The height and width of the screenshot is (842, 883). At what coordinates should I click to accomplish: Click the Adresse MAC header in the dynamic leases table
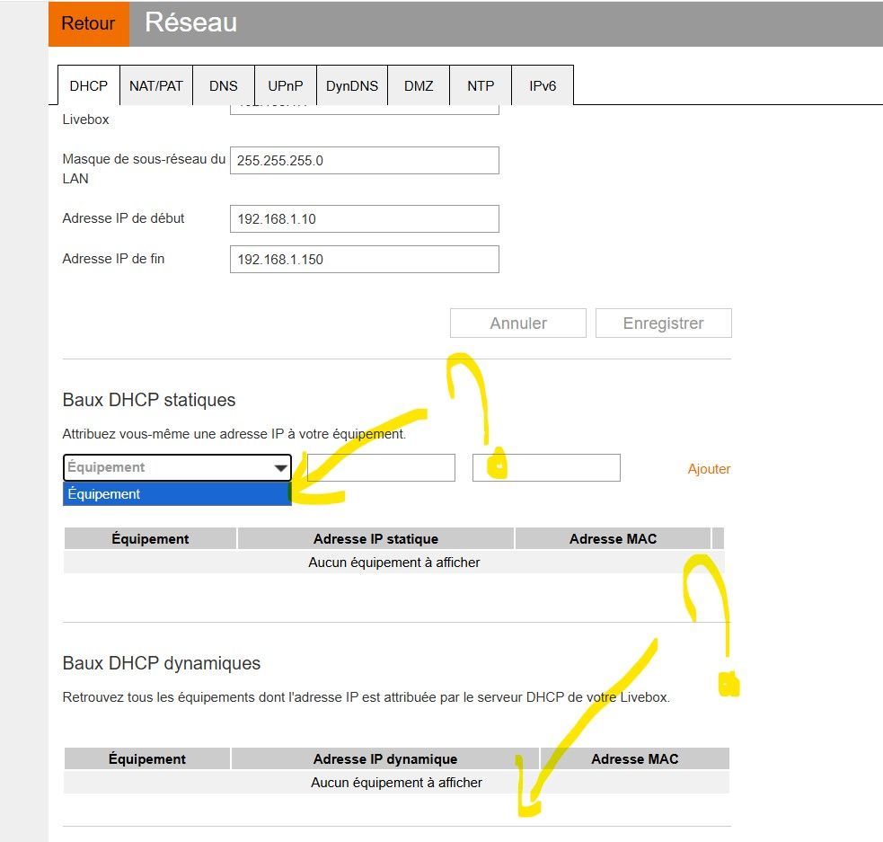pyautogui.click(x=635, y=758)
